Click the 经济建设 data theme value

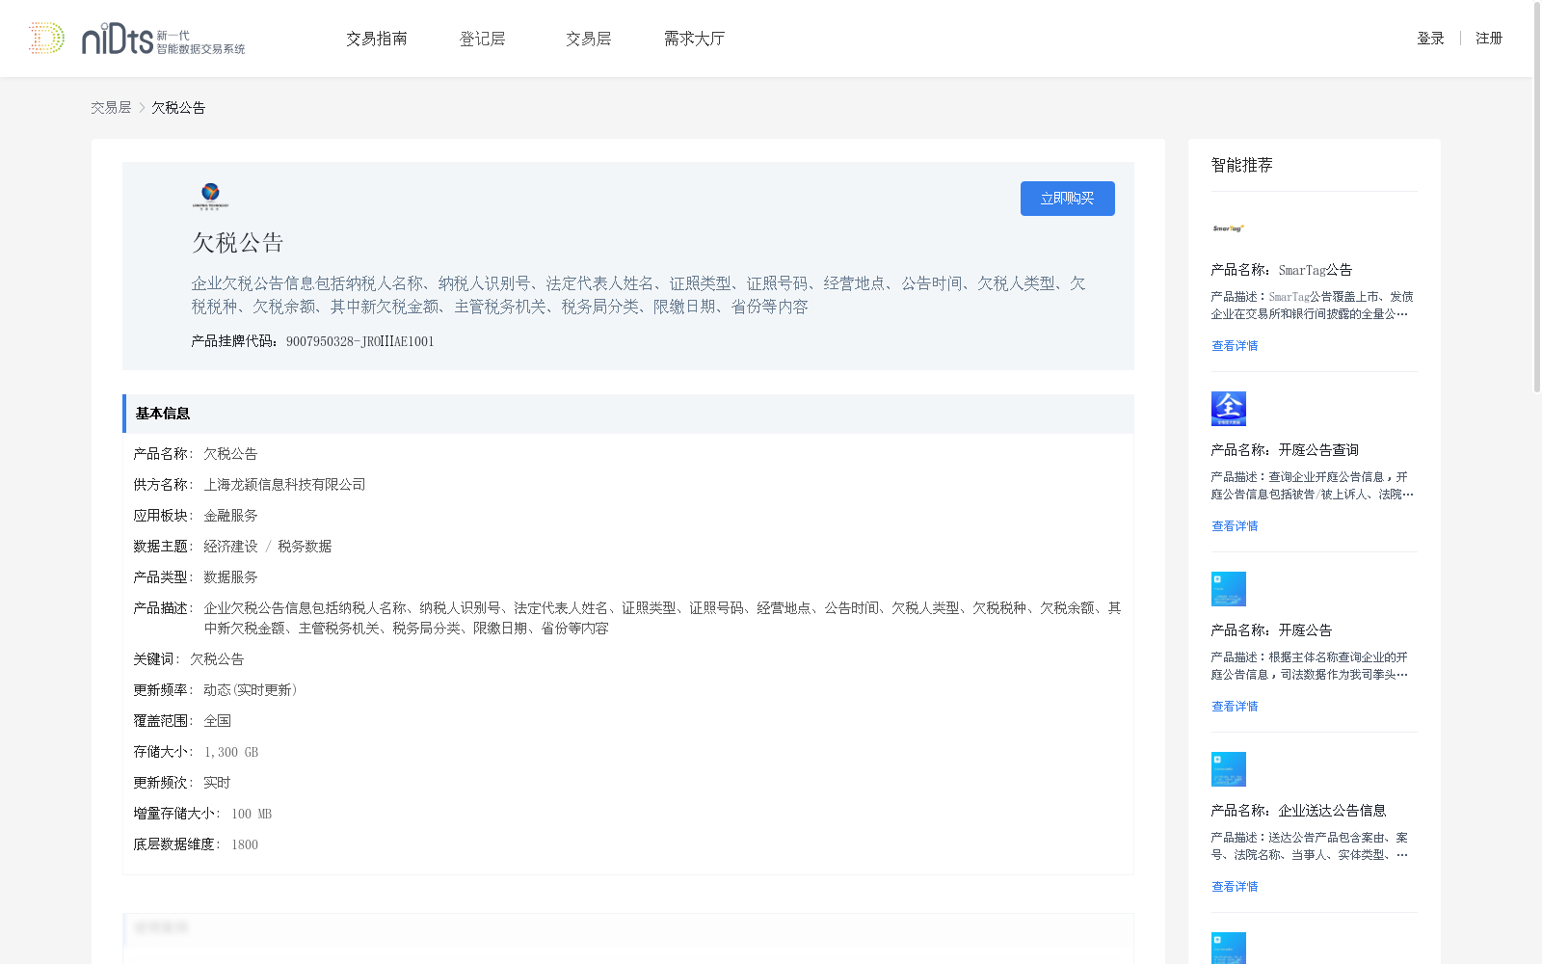click(x=230, y=547)
